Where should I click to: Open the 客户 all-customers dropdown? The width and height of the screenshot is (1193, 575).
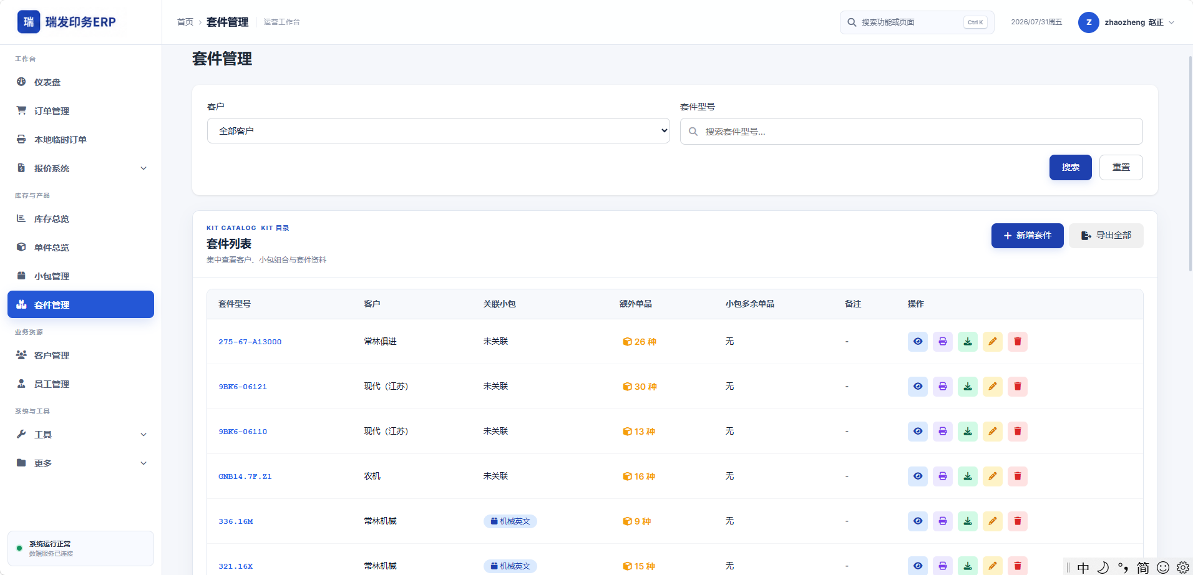439,131
